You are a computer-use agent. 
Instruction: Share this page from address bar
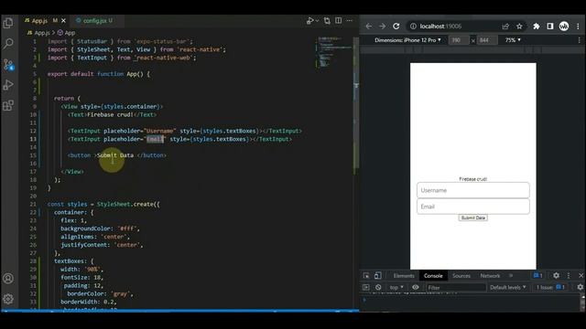[x=505, y=27]
